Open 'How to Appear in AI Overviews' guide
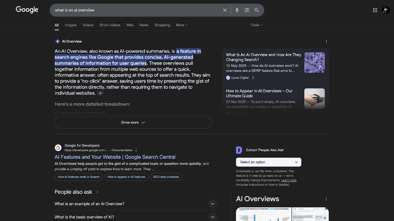 point(259,93)
